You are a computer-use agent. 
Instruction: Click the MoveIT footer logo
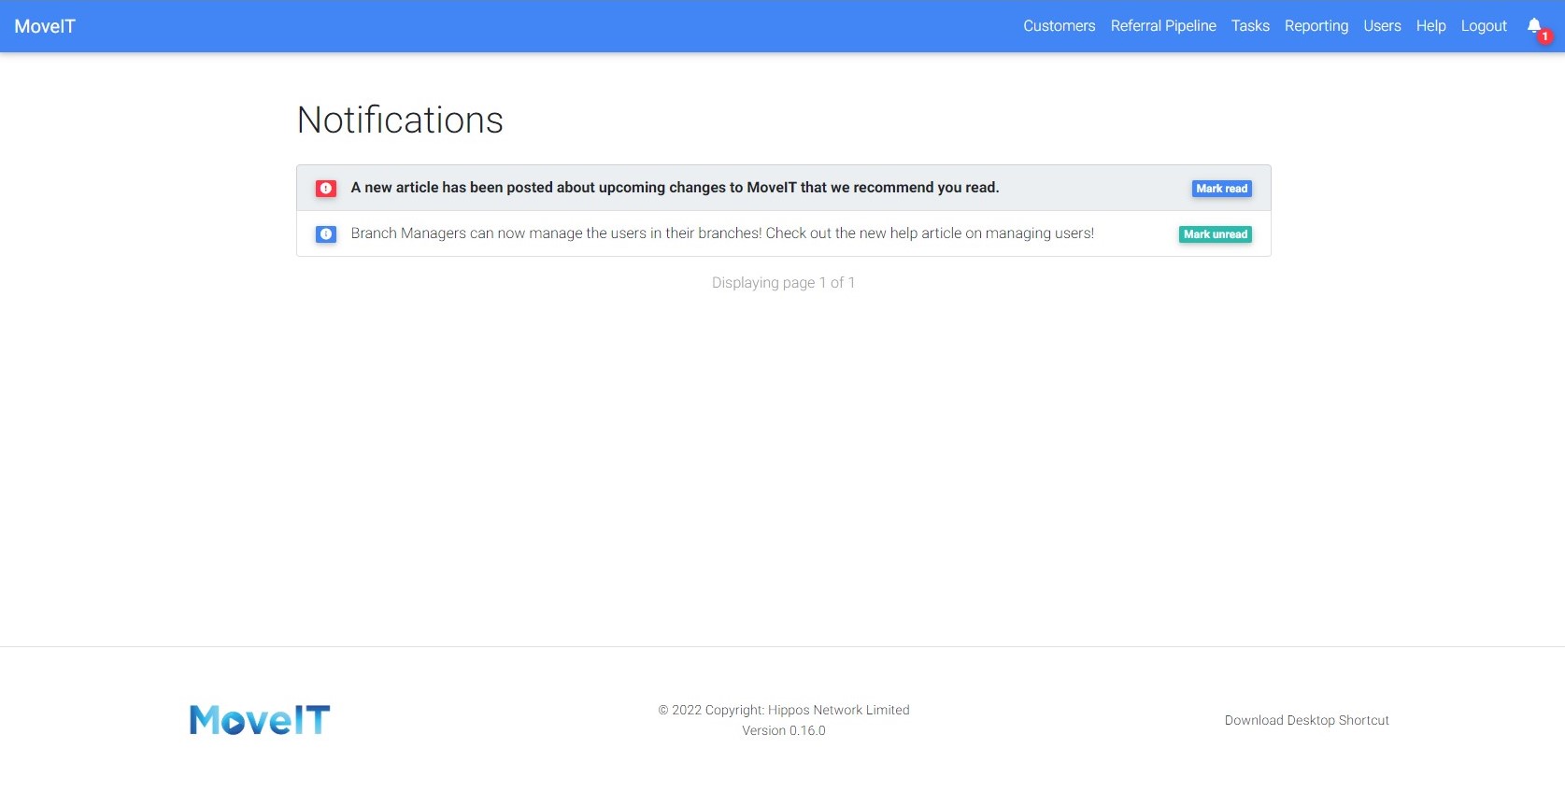[260, 720]
